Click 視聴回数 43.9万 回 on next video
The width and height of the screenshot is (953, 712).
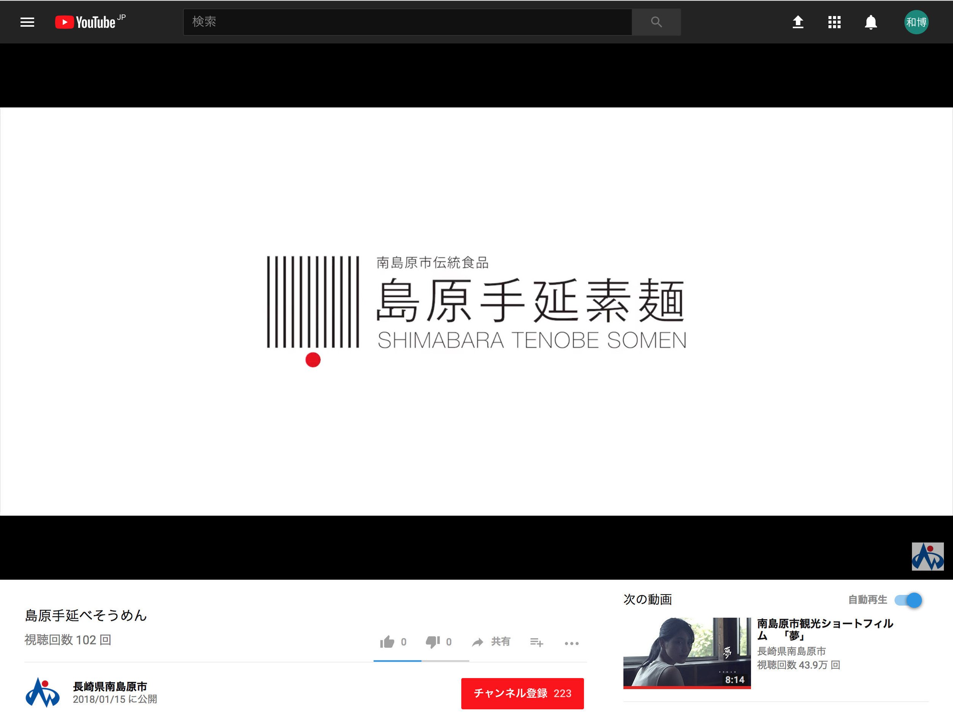point(798,665)
